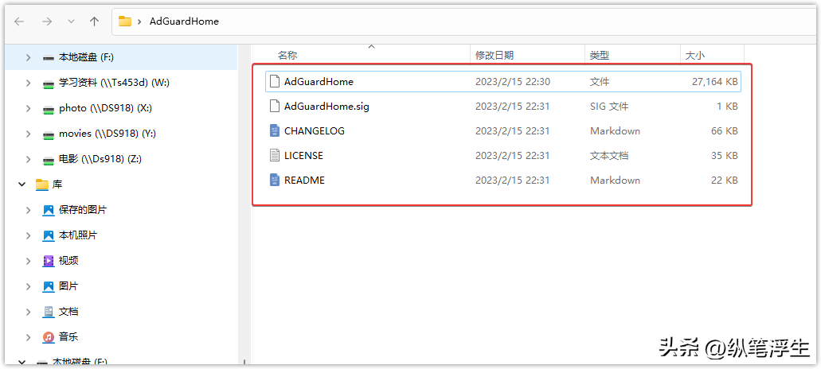The height and width of the screenshot is (369, 821).
Task: Select the 音乐 library item
Action: pyautogui.click(x=68, y=337)
